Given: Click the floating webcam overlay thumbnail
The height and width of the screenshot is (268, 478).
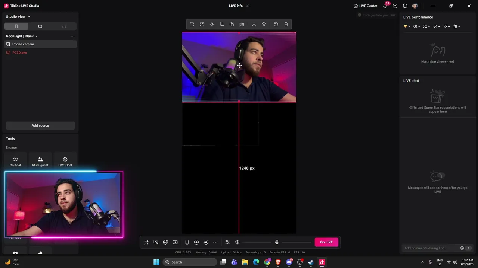Looking at the screenshot, I should [x=64, y=204].
